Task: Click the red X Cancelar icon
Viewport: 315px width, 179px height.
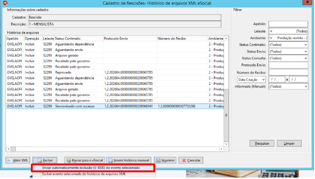Action: pos(184,160)
